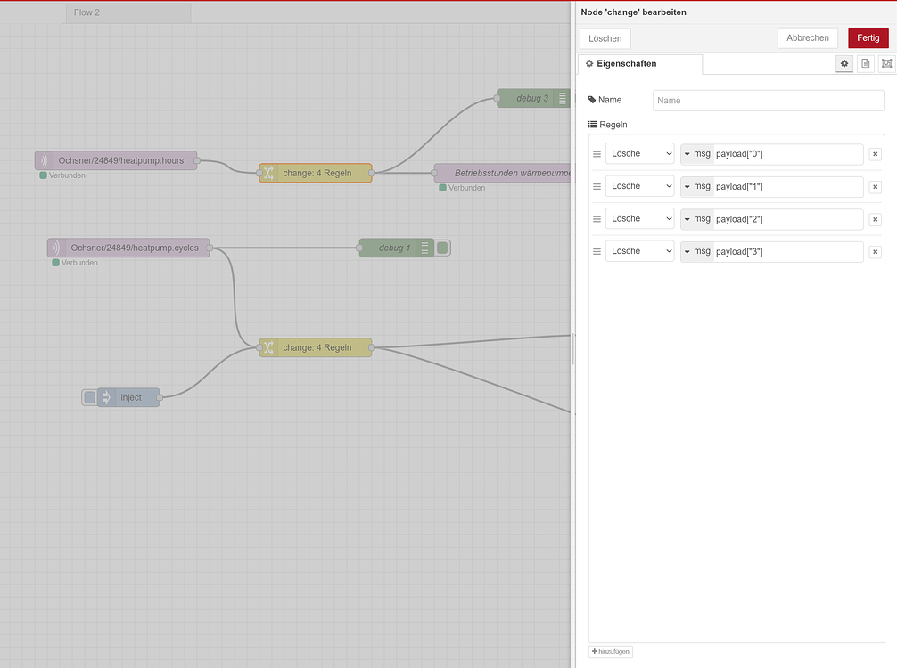Remove rule for payload["0"]
897x668 pixels.
[876, 154]
